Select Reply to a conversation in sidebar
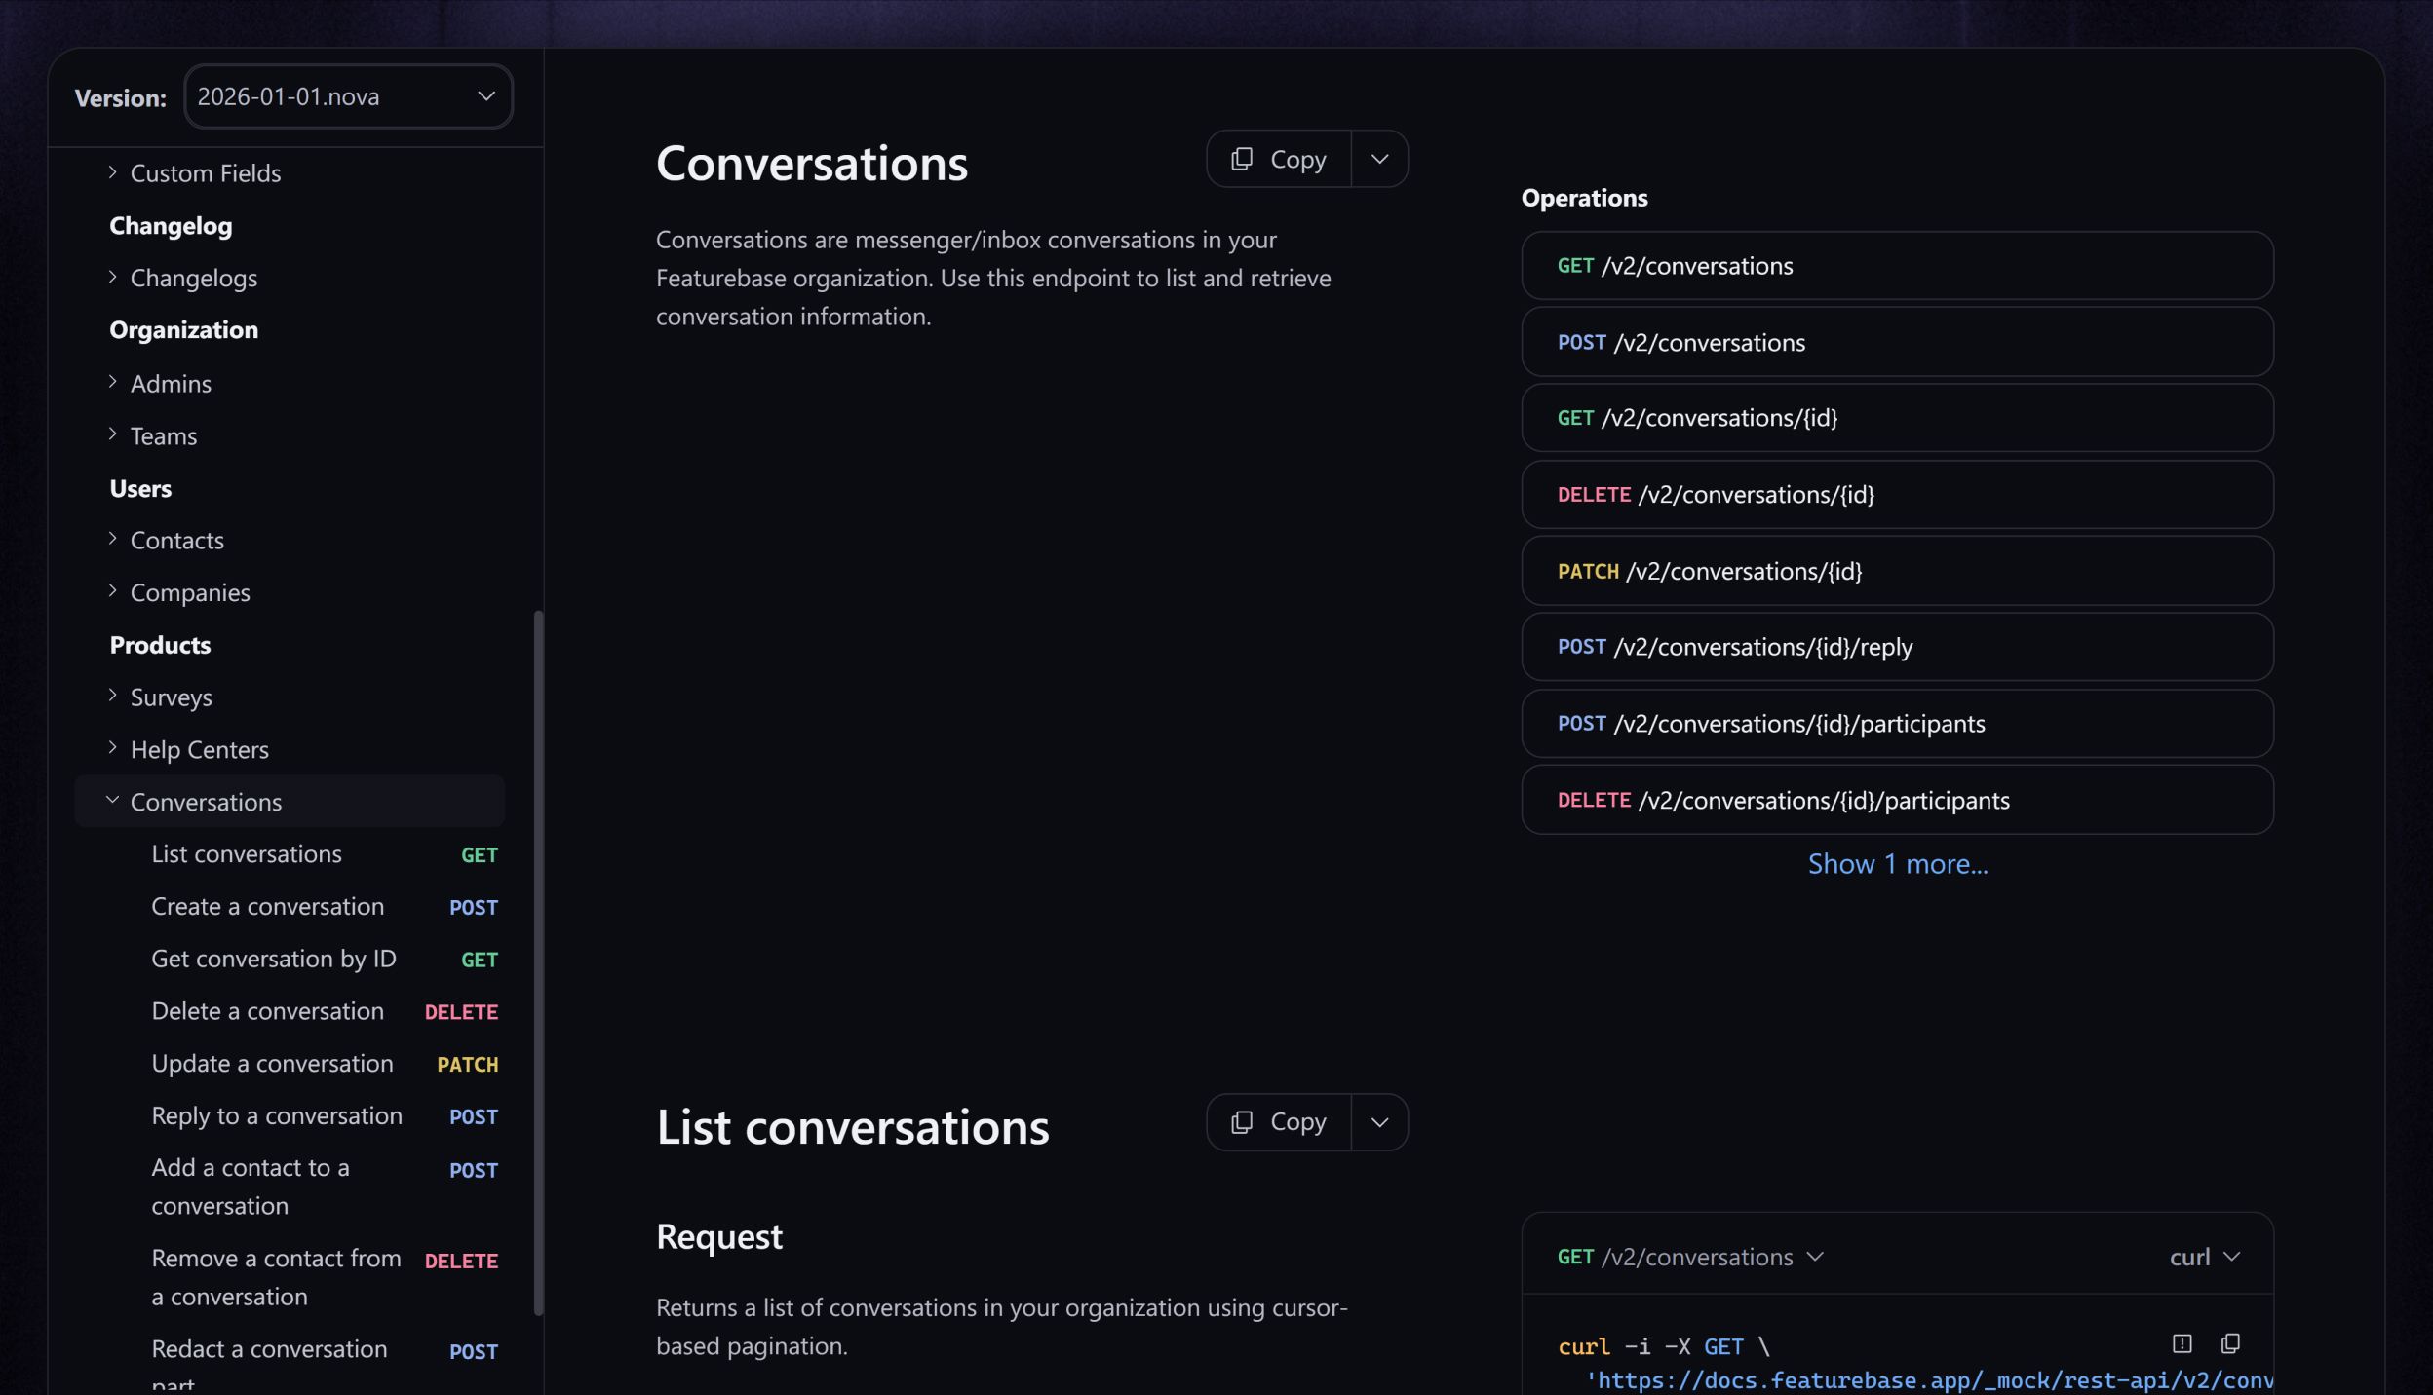The width and height of the screenshot is (2433, 1395). tap(277, 1115)
